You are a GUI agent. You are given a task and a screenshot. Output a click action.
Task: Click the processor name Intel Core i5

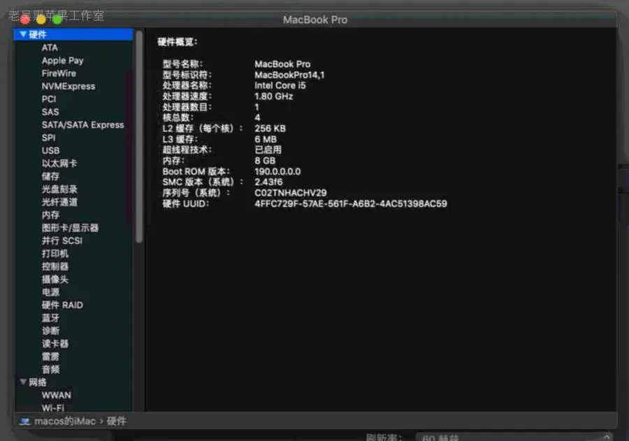280,85
